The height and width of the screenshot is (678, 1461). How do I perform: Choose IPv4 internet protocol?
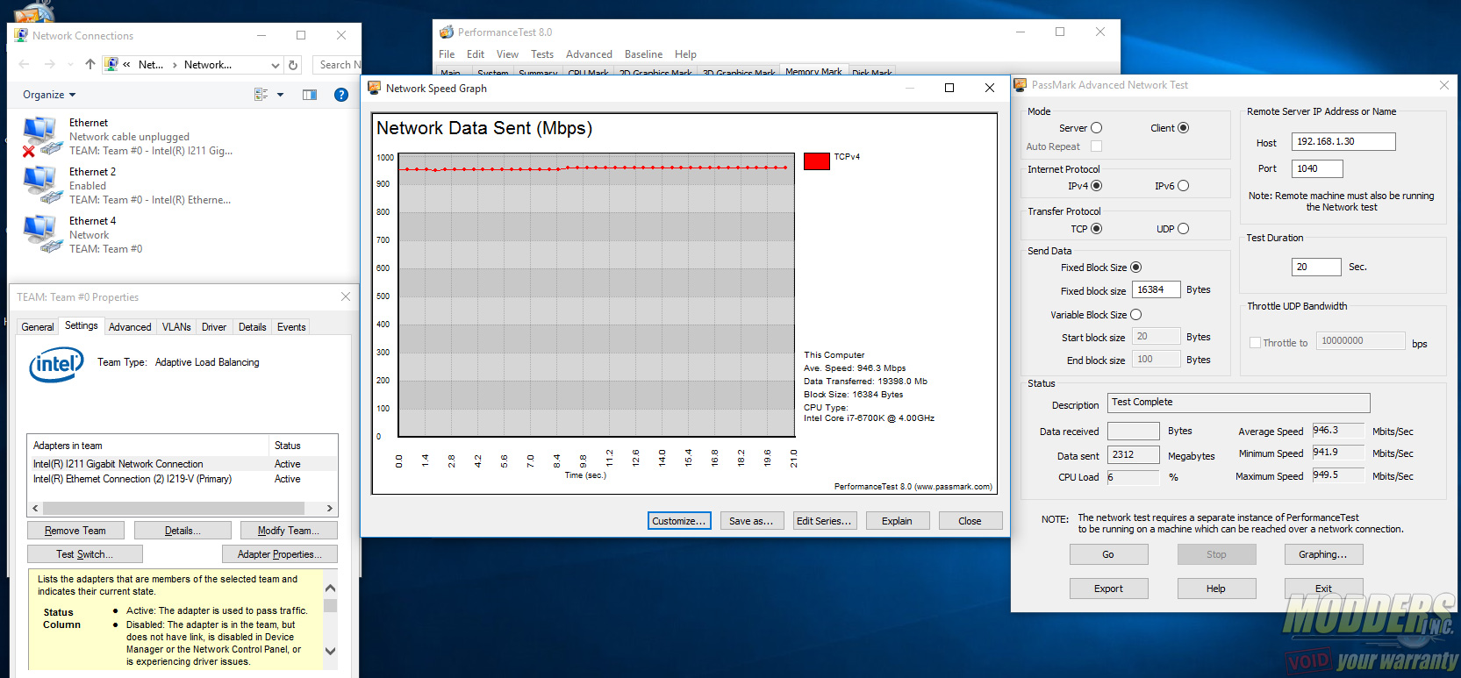coord(1096,186)
